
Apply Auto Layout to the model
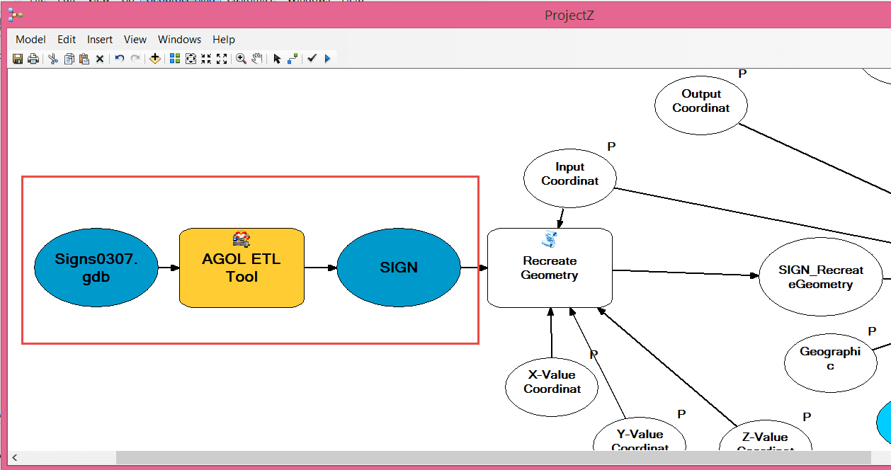coord(175,59)
